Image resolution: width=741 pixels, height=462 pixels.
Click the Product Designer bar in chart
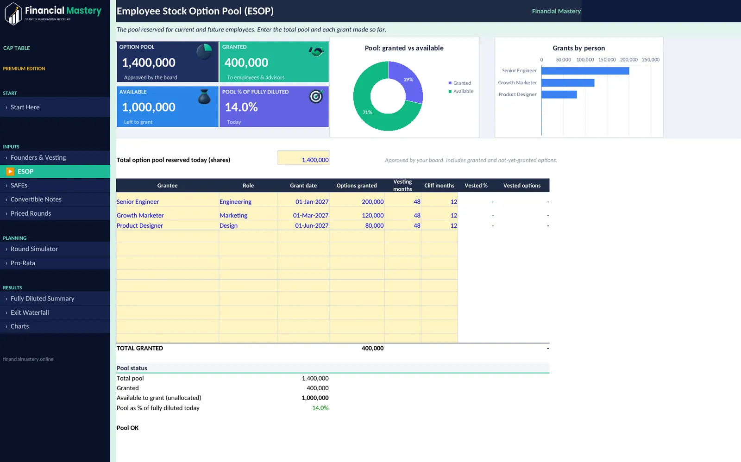(559, 94)
